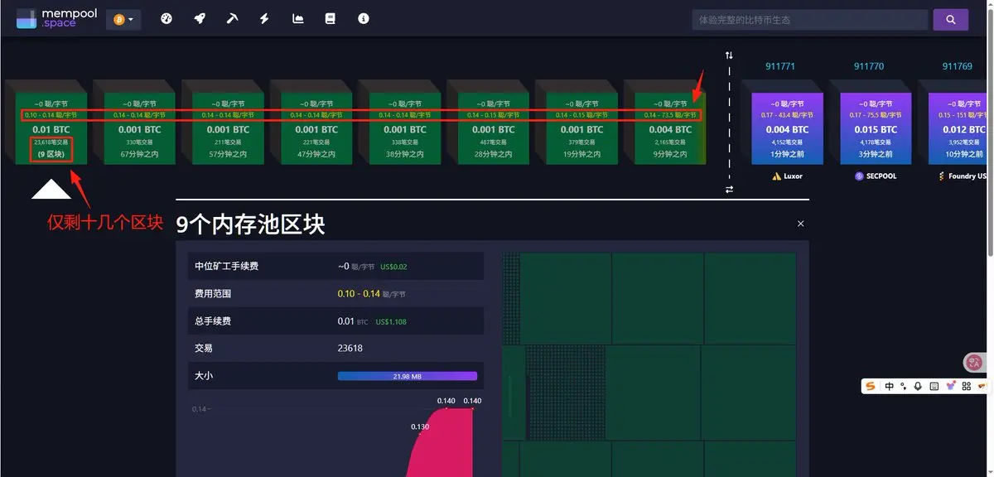
Task: Select the mined block from 3 minutes ago
Action: tap(876, 128)
